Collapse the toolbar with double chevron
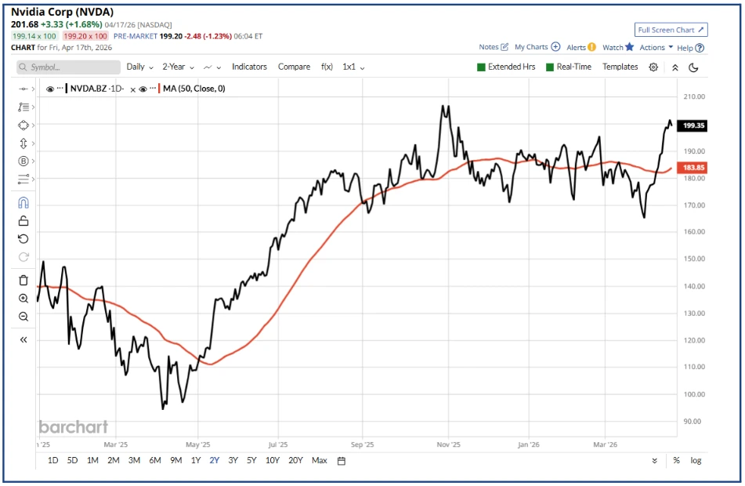Image resolution: width=745 pixels, height=486 pixels. tap(674, 67)
